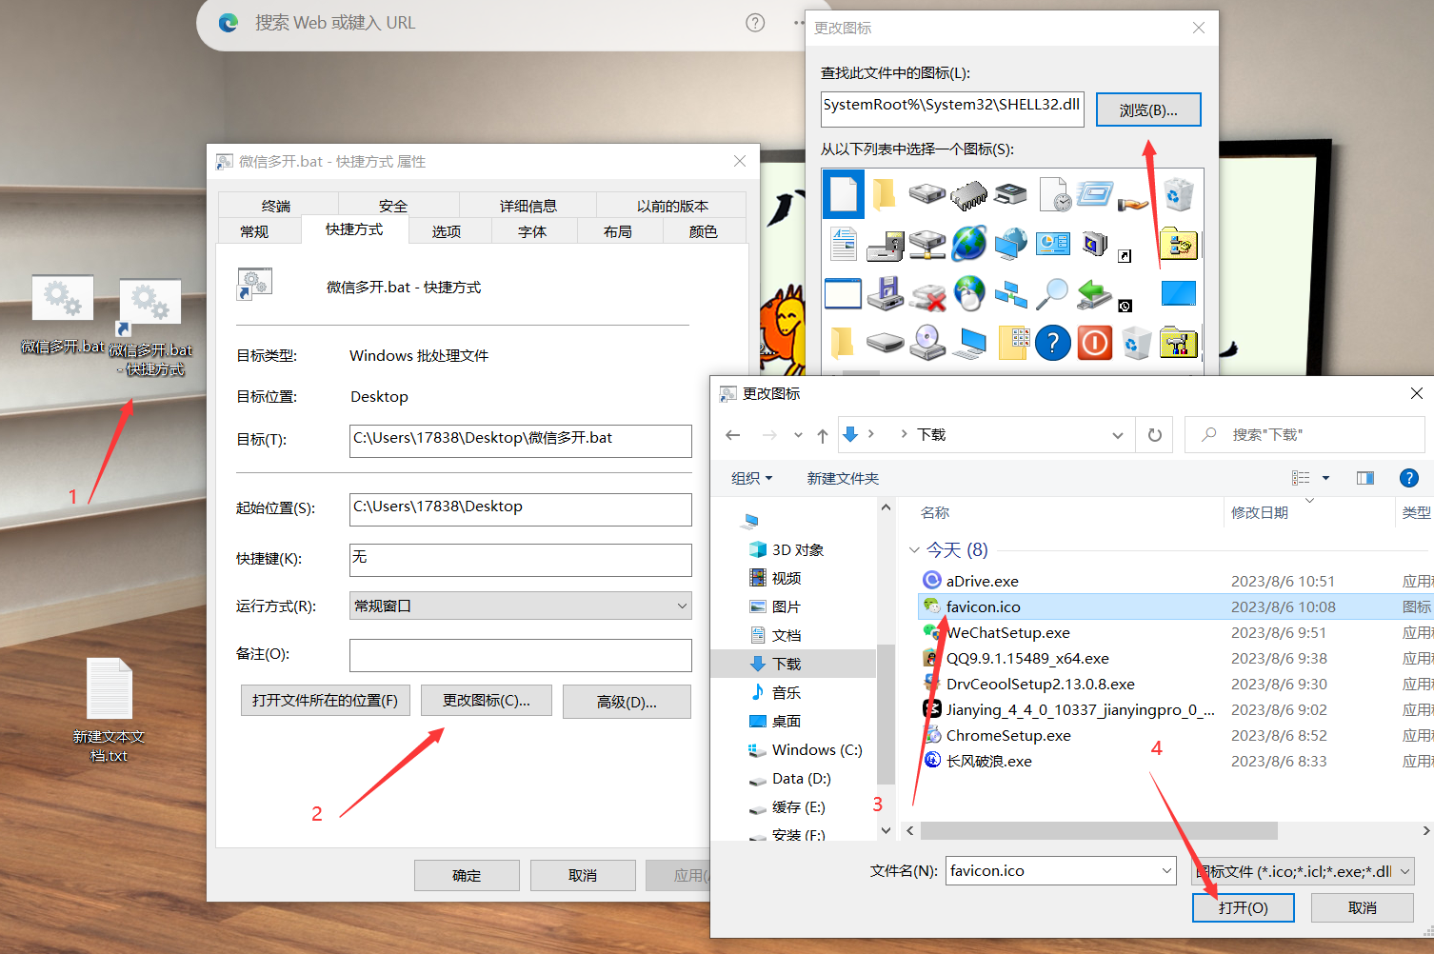Screen dimensions: 1434x954
Task: Click navigation pane scroll down arrow
Action: click(886, 830)
